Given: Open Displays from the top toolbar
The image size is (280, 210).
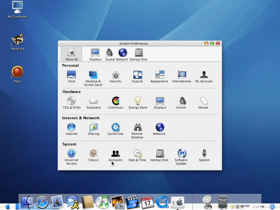Looking at the screenshot, I should coord(95,55).
